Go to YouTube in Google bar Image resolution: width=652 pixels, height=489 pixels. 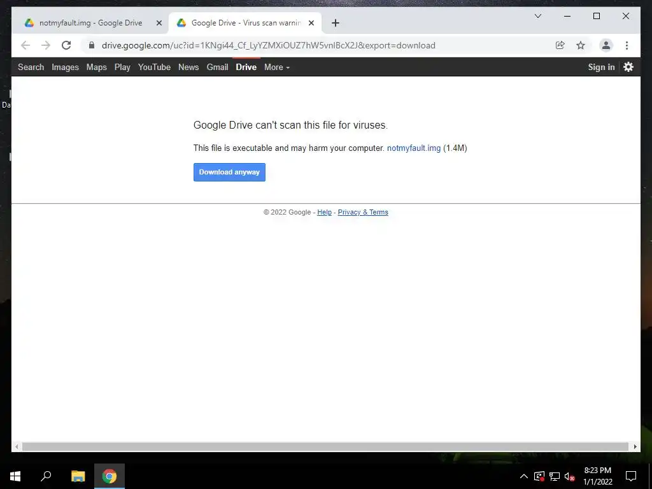pyautogui.click(x=154, y=67)
